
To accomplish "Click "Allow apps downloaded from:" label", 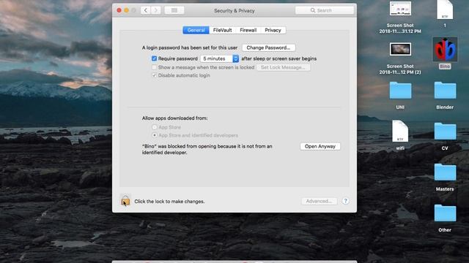I will point(174,118).
